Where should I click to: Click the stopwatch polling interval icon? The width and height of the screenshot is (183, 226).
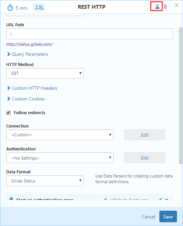click(x=10, y=8)
